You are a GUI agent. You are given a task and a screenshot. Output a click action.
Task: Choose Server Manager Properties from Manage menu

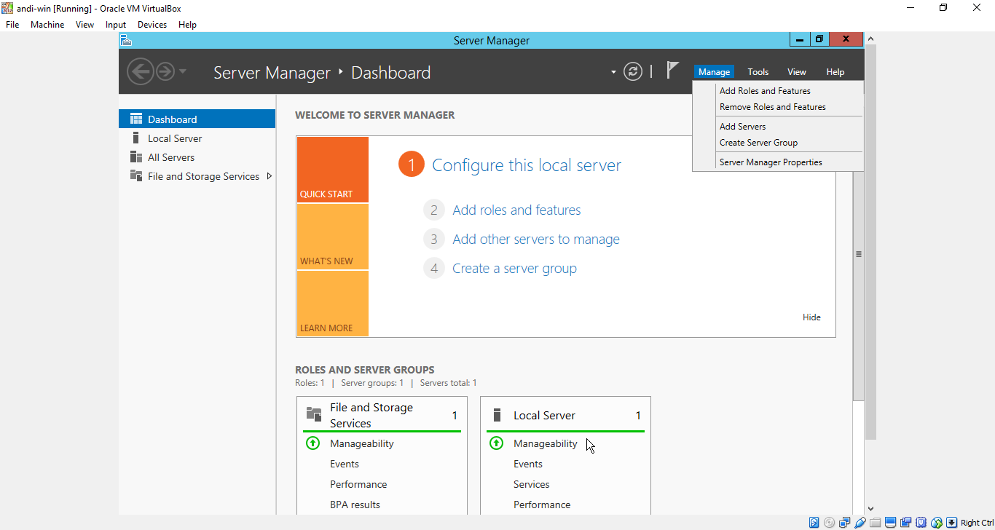pos(771,162)
